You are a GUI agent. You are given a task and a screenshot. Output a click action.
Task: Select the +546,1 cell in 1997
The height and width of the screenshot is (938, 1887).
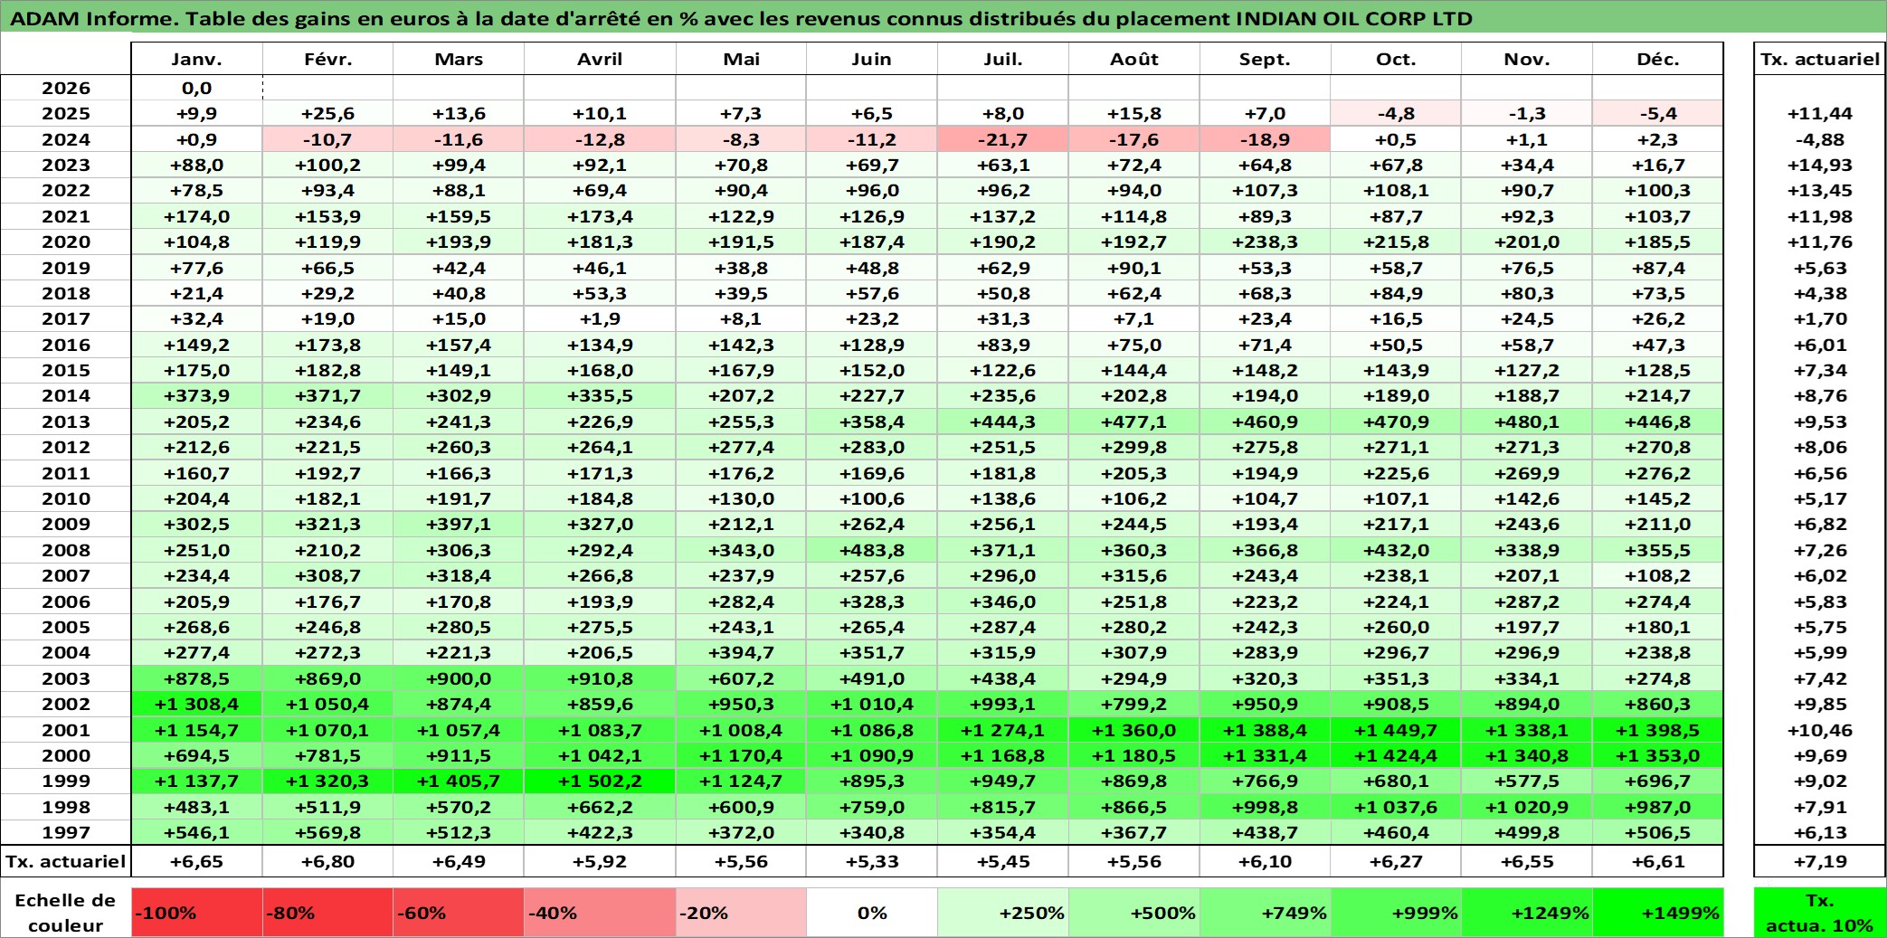click(x=197, y=832)
